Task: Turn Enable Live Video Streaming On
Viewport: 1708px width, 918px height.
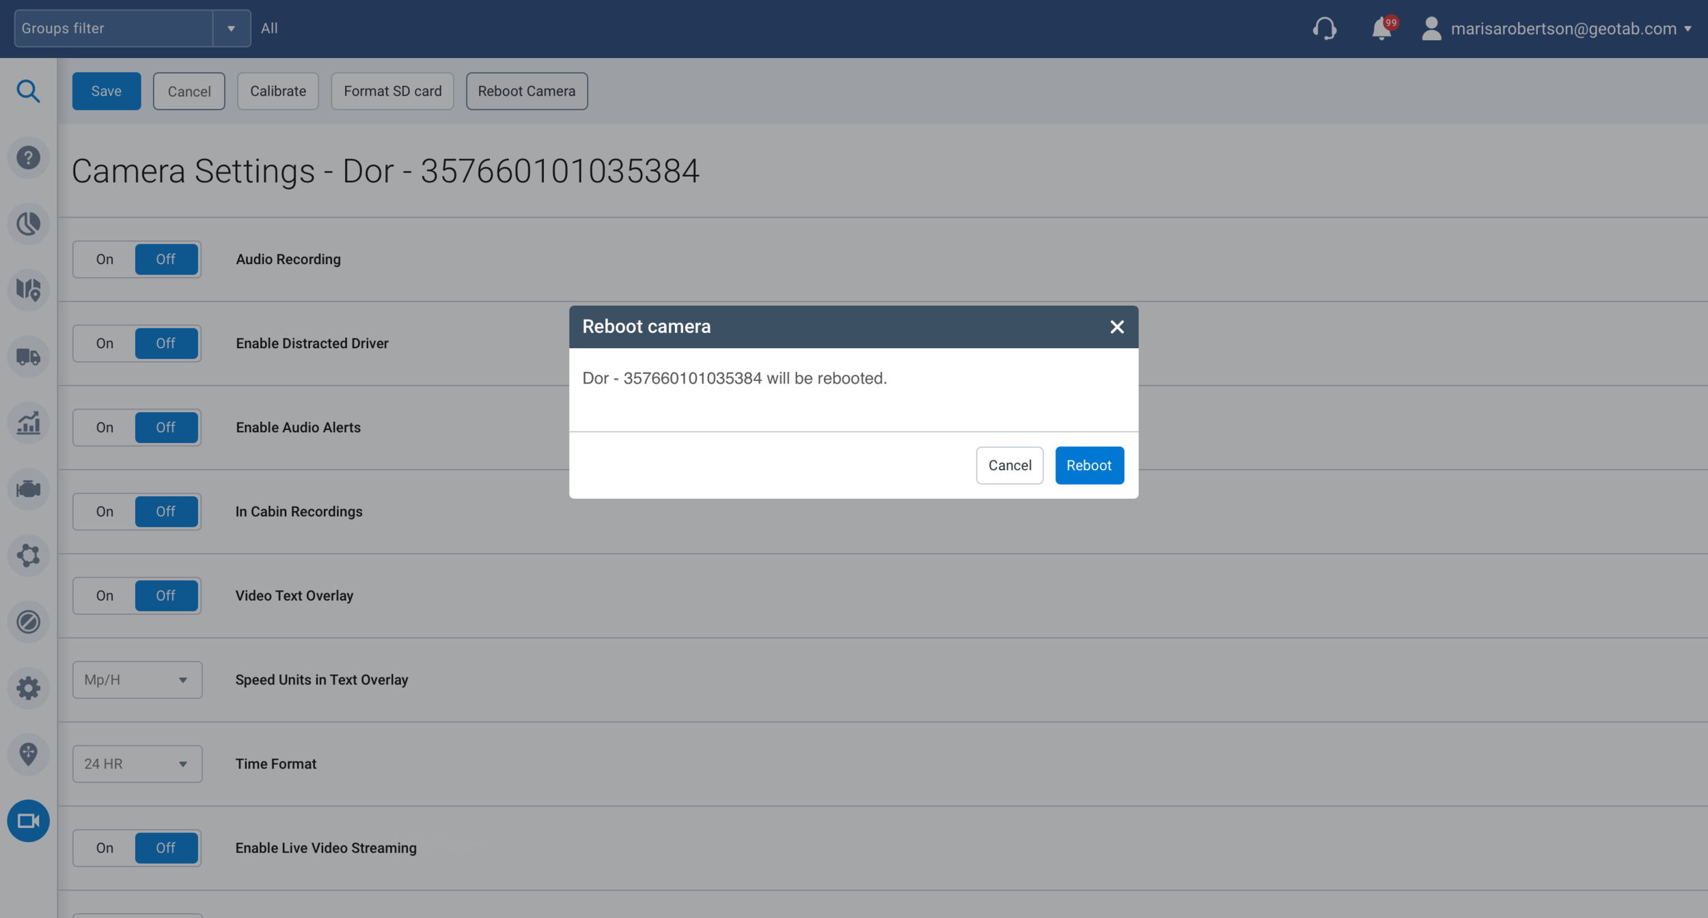Action: (x=105, y=848)
